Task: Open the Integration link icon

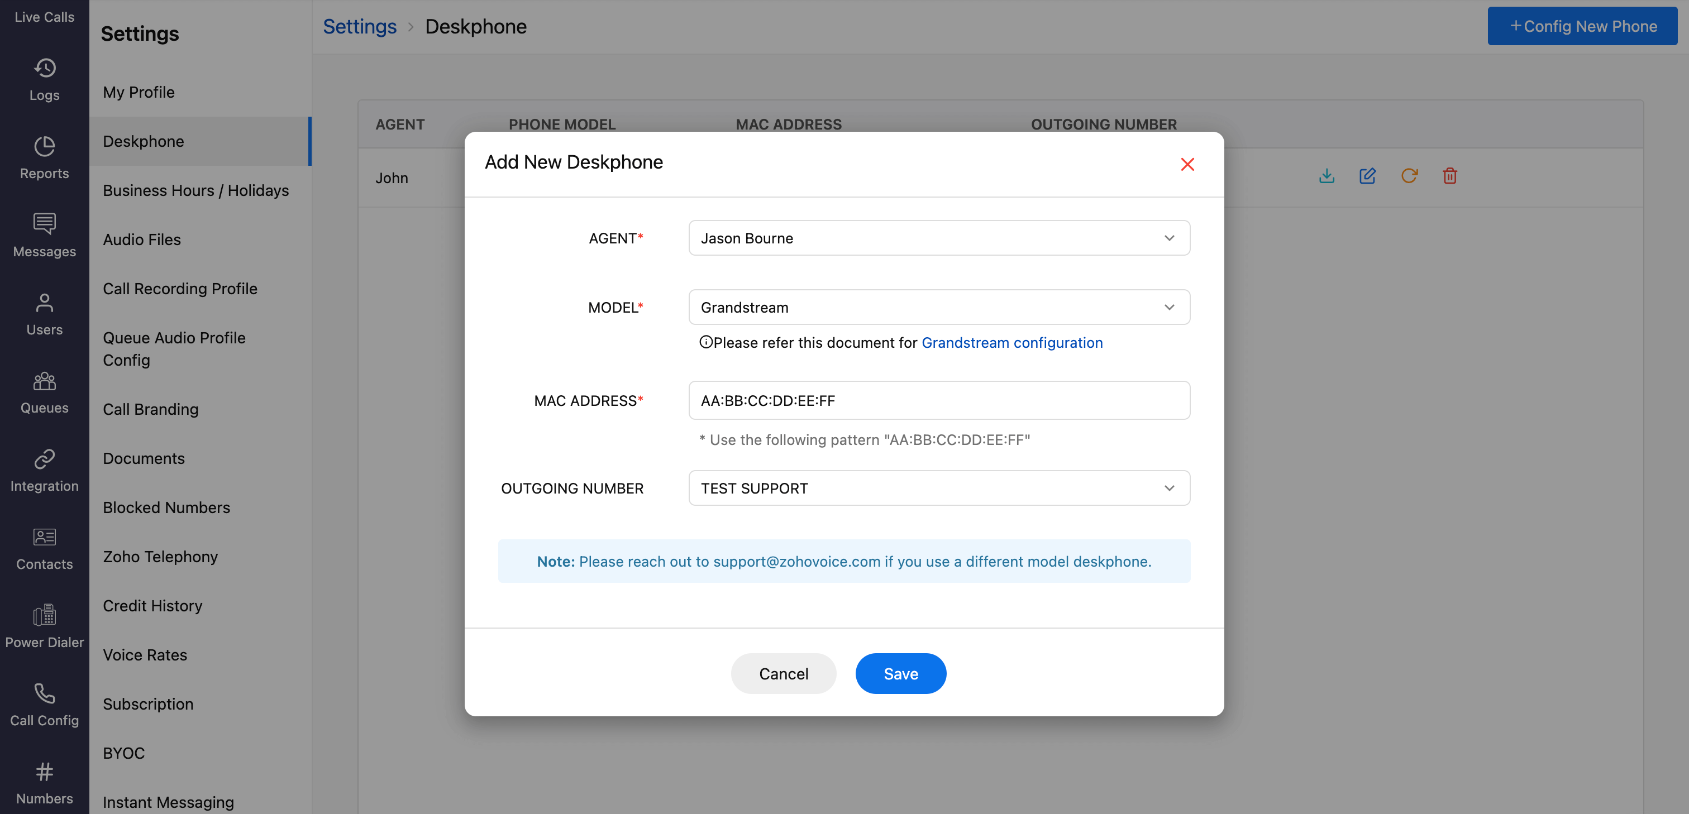Action: (x=44, y=459)
